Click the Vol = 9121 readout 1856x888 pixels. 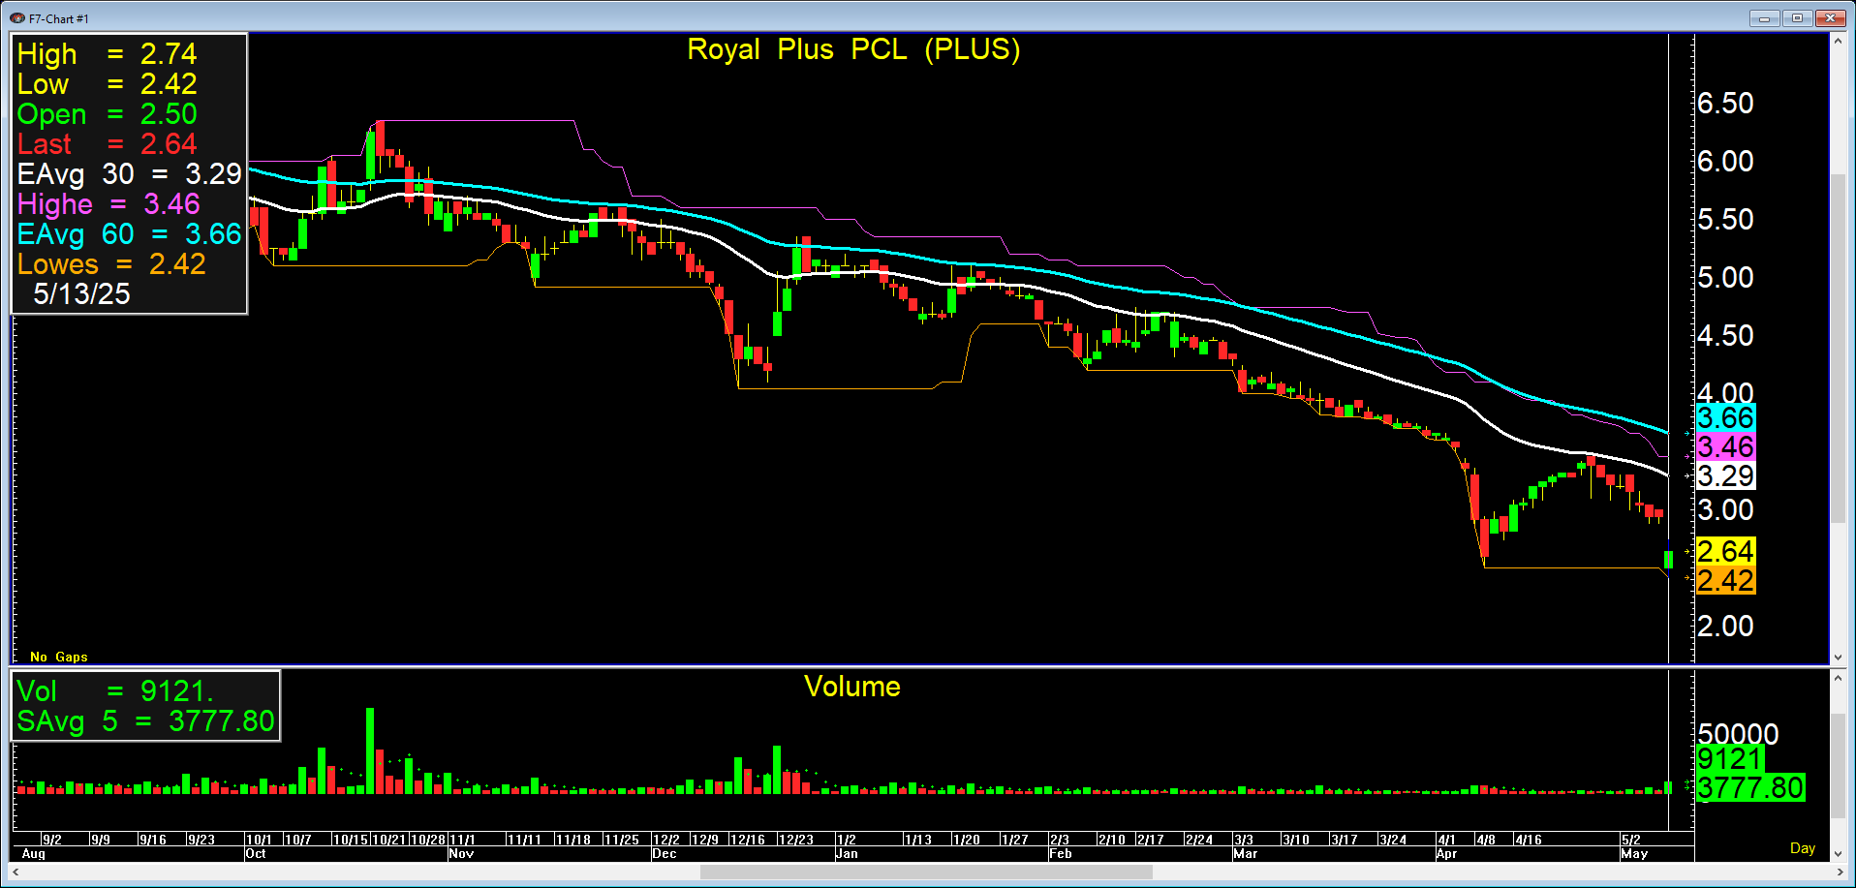pyautogui.click(x=114, y=690)
